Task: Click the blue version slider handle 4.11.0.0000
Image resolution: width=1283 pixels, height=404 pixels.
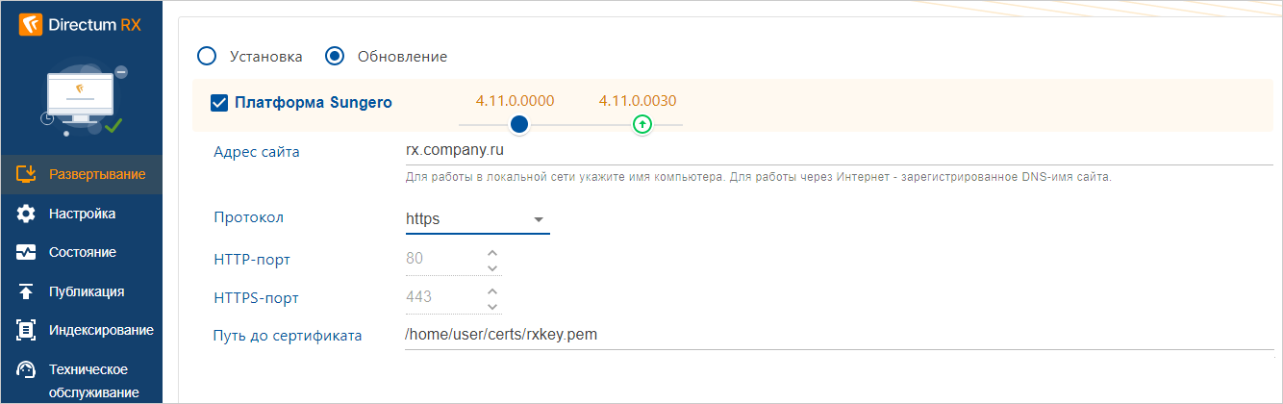Action: coord(519,124)
